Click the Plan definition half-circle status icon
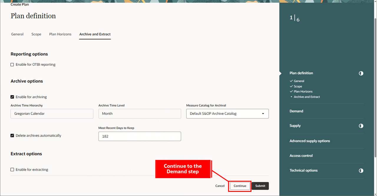377x196 pixels. point(361,73)
